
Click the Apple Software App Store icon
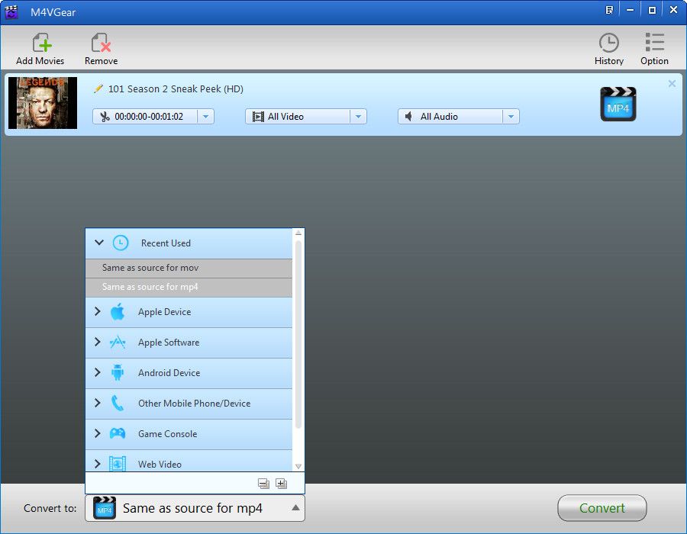118,343
